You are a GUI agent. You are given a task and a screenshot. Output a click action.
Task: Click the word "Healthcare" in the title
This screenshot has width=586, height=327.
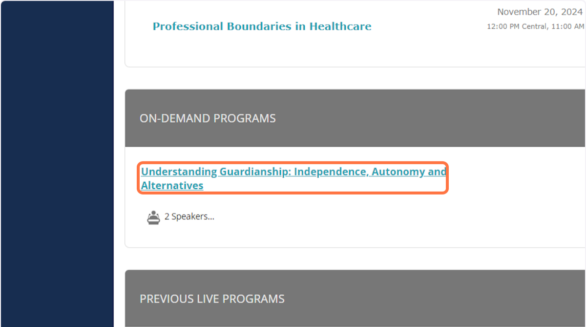(340, 26)
